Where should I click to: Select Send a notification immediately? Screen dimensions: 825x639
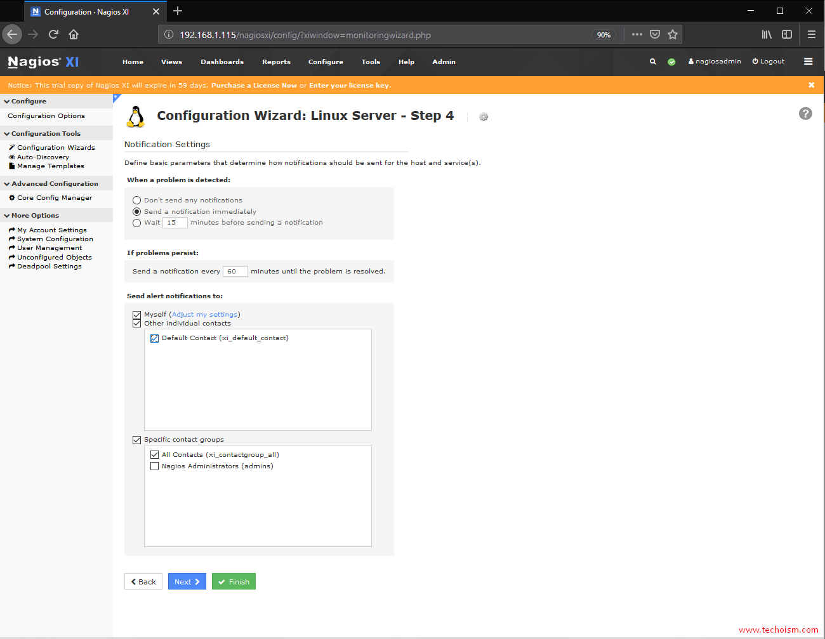(136, 212)
